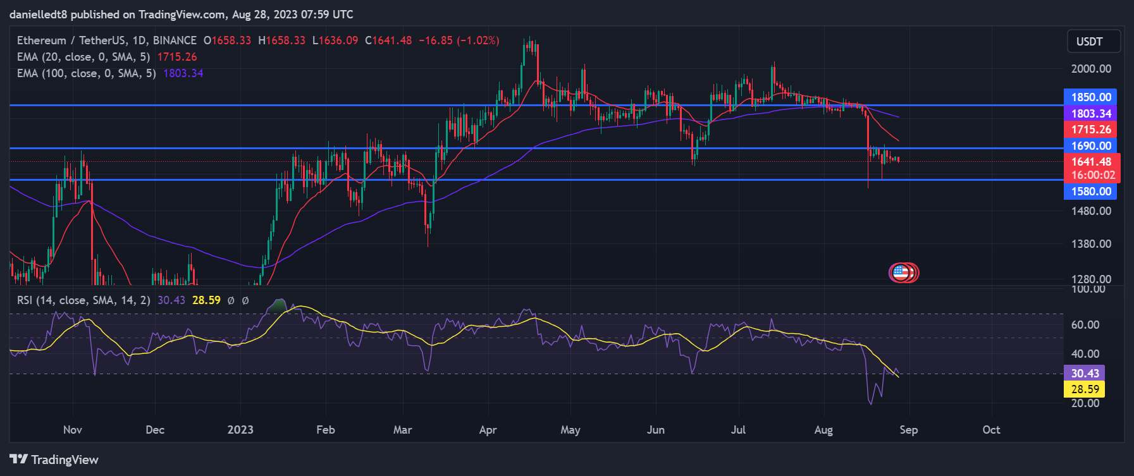Select the 1580.00 horizontal line price label
The width and height of the screenshot is (1134, 476).
point(1090,192)
